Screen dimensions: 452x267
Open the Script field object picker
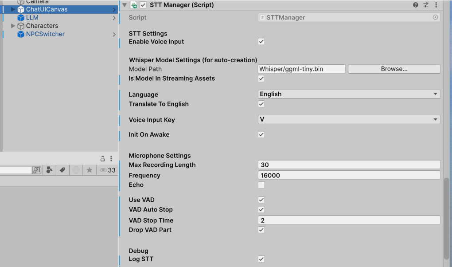pos(436,17)
